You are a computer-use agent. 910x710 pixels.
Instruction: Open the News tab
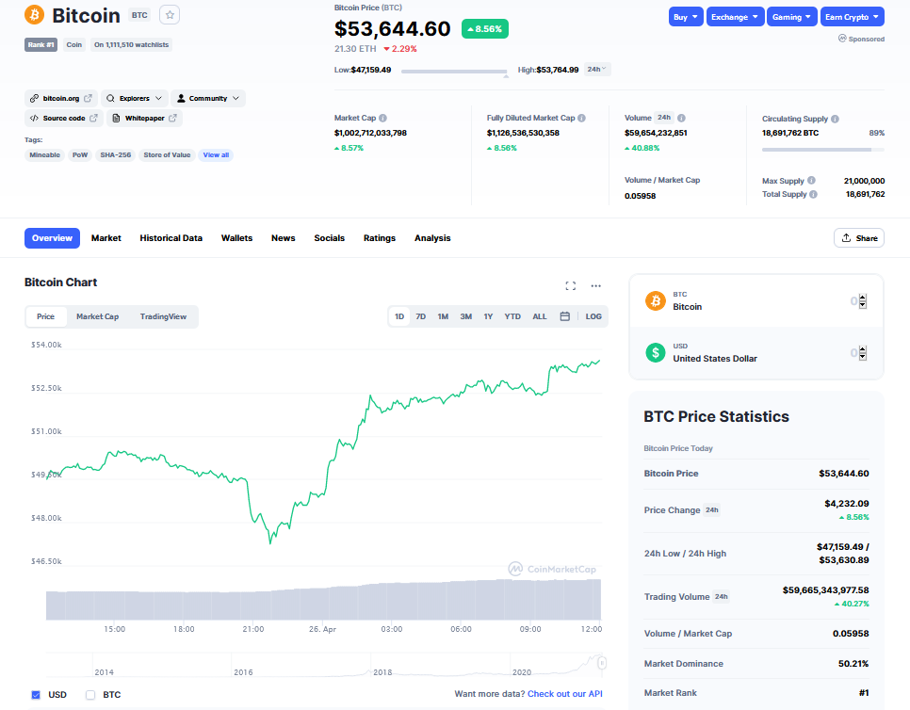[284, 238]
